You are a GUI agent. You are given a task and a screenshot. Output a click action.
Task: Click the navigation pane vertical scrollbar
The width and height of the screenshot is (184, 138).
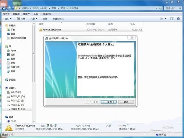point(34,54)
